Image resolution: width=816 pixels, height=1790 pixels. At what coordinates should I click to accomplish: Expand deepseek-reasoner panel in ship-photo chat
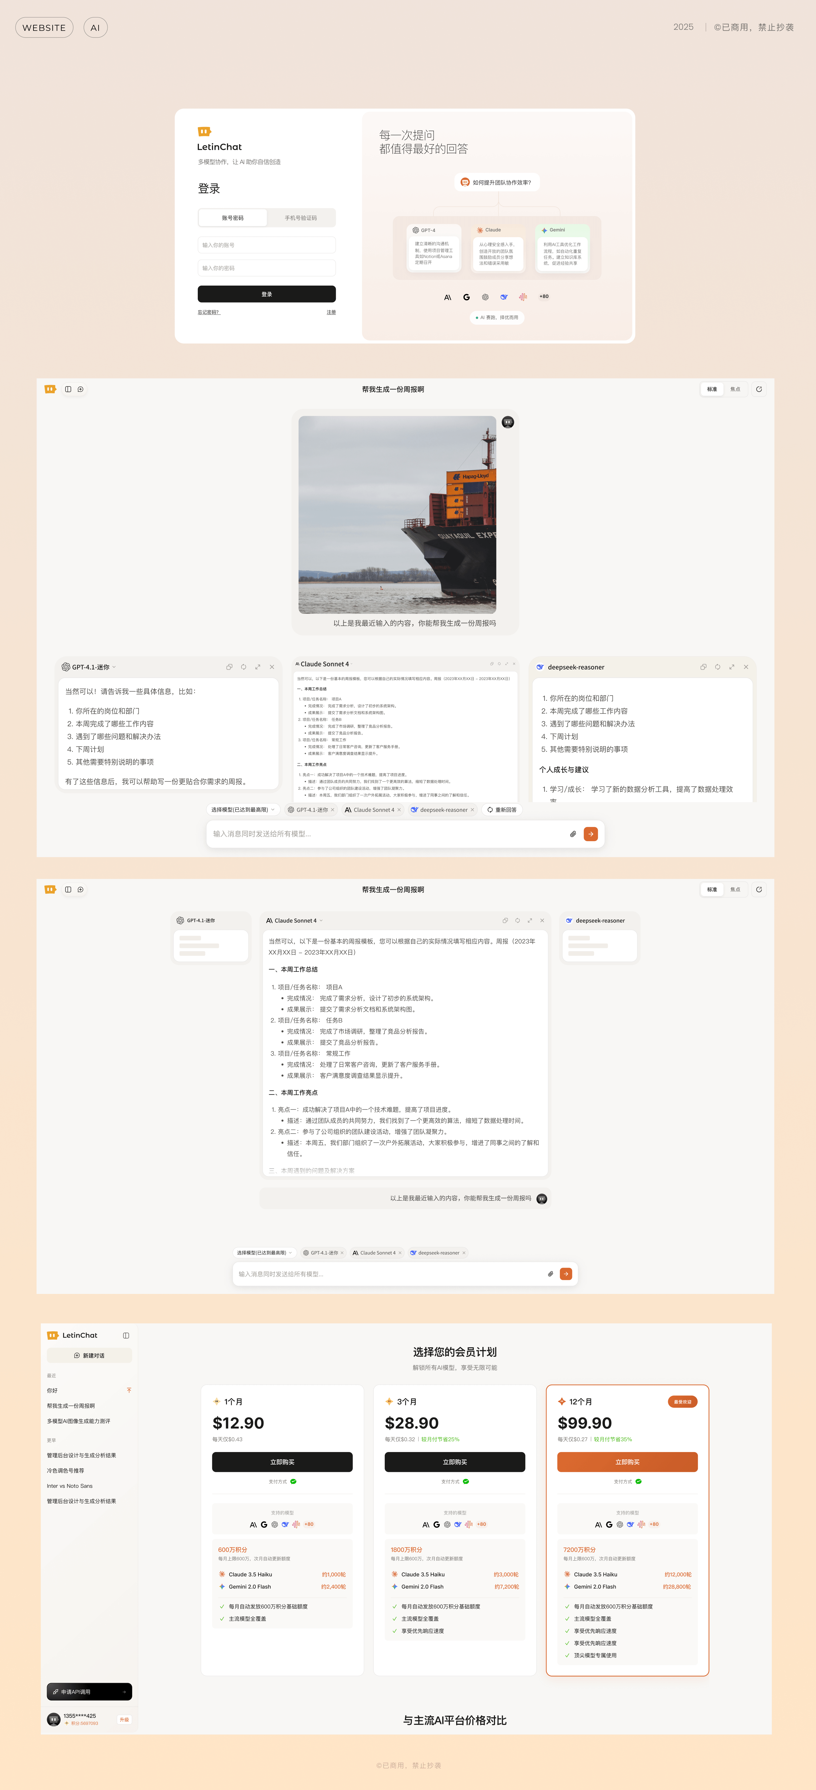tap(732, 667)
